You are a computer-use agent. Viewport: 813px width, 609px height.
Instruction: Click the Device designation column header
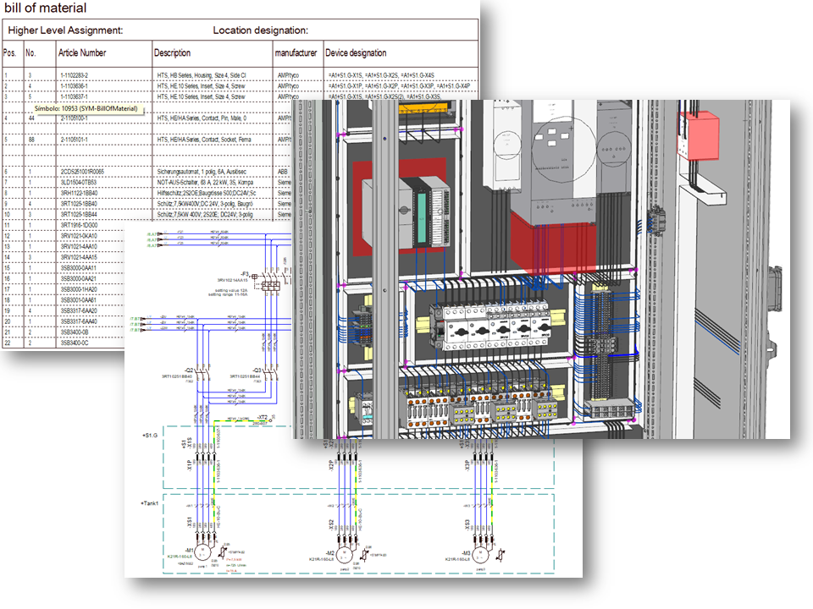point(356,52)
